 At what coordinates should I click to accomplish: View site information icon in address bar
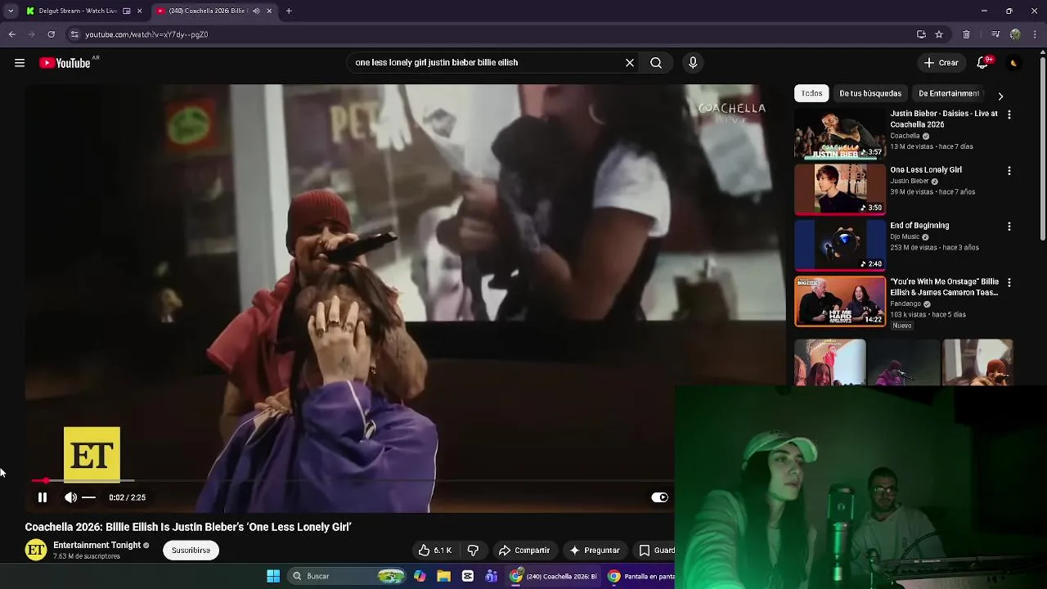click(x=74, y=34)
